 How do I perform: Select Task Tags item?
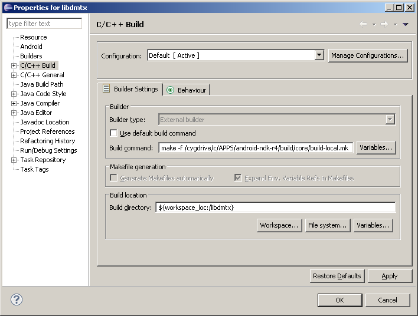pyautogui.click(x=34, y=169)
